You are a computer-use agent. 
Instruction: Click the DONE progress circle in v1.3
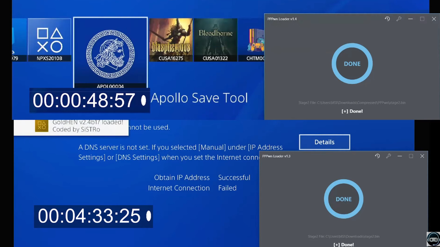point(343,199)
